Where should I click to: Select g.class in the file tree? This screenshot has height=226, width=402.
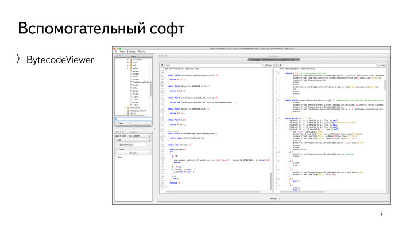pos(136,91)
